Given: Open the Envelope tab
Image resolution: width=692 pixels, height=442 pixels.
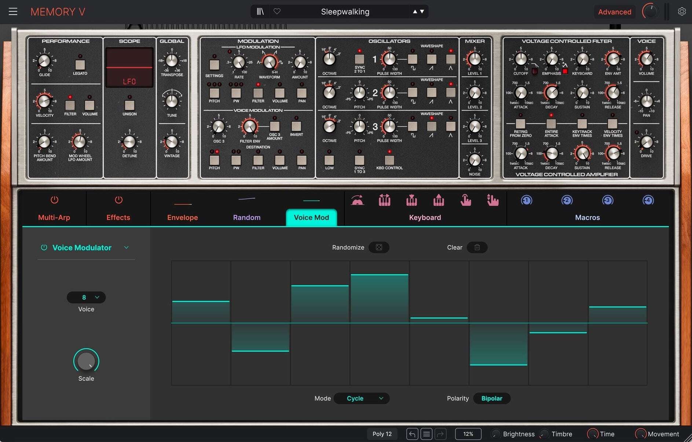Looking at the screenshot, I should 183,217.
